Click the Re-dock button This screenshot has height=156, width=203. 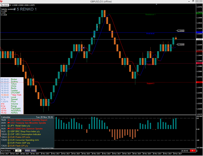[x=5, y=5]
